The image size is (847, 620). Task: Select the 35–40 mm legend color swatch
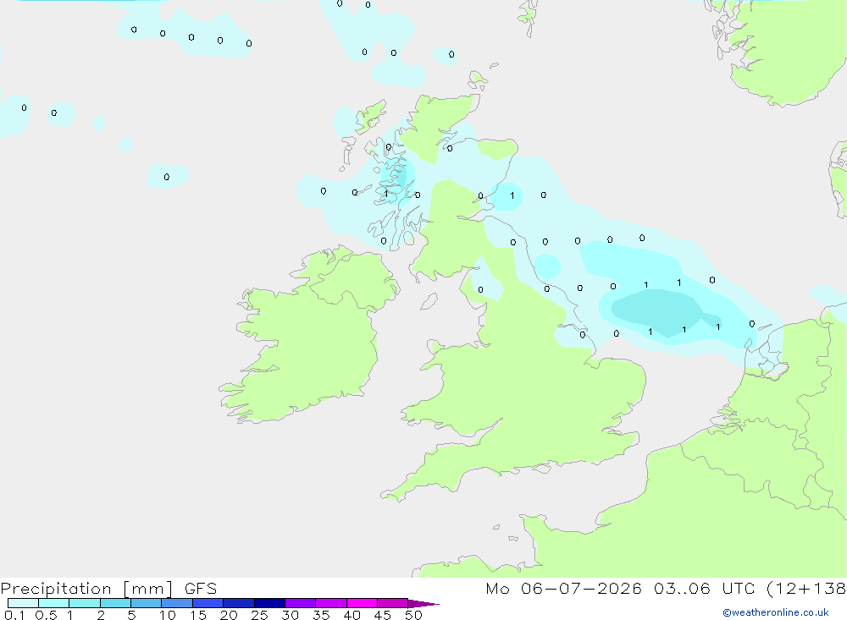[330, 603]
